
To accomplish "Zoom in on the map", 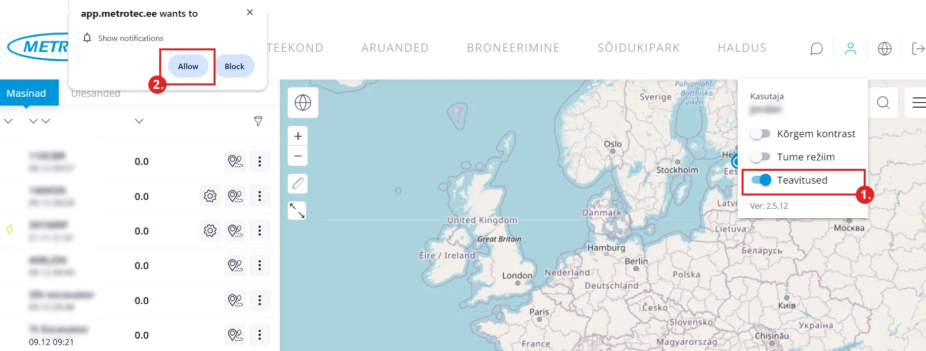I will click(298, 136).
